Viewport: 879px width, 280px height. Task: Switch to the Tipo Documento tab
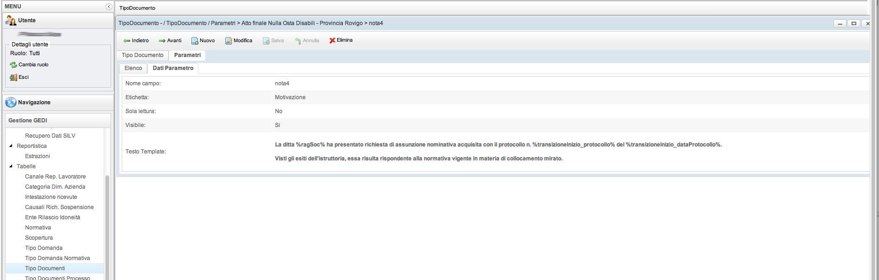click(x=142, y=55)
